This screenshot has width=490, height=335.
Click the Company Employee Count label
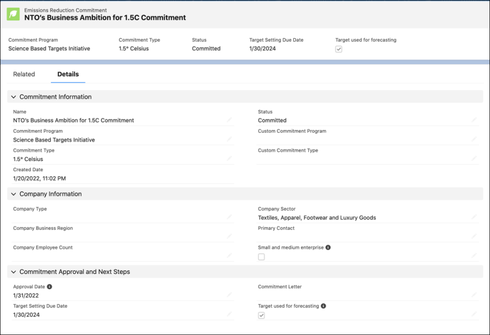coord(43,247)
